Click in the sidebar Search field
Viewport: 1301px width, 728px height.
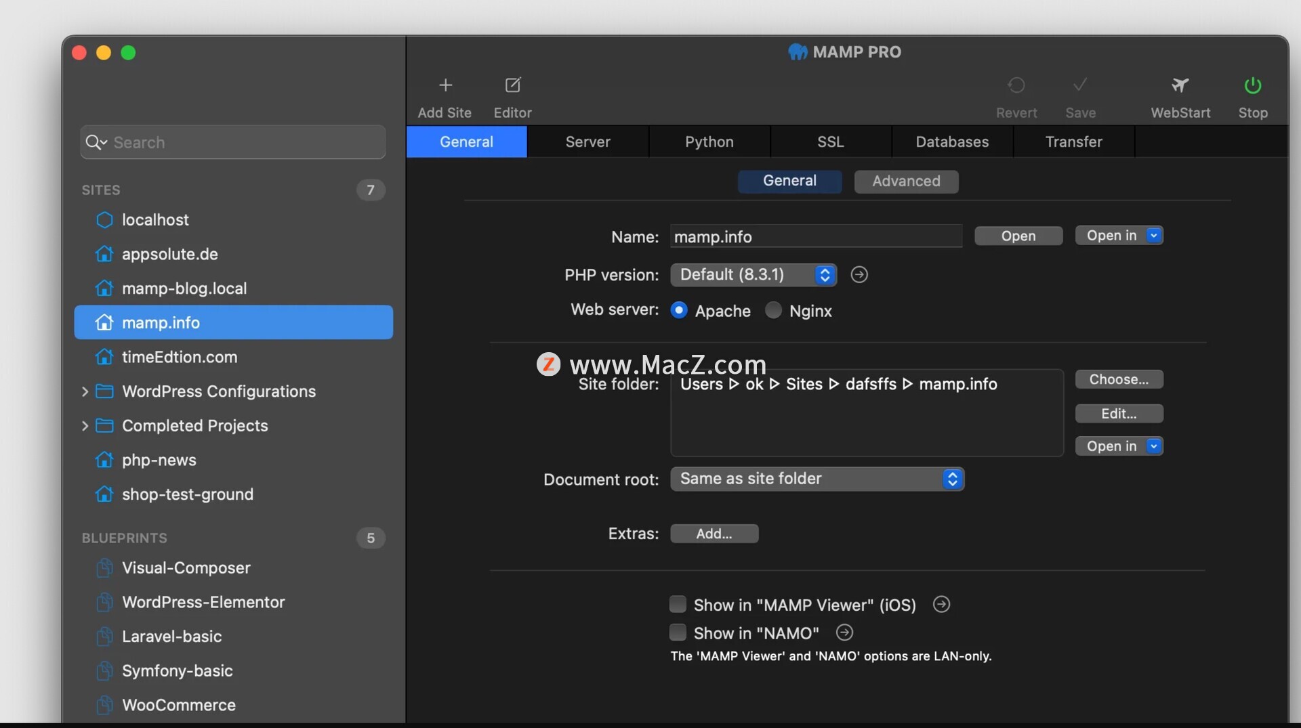233,142
